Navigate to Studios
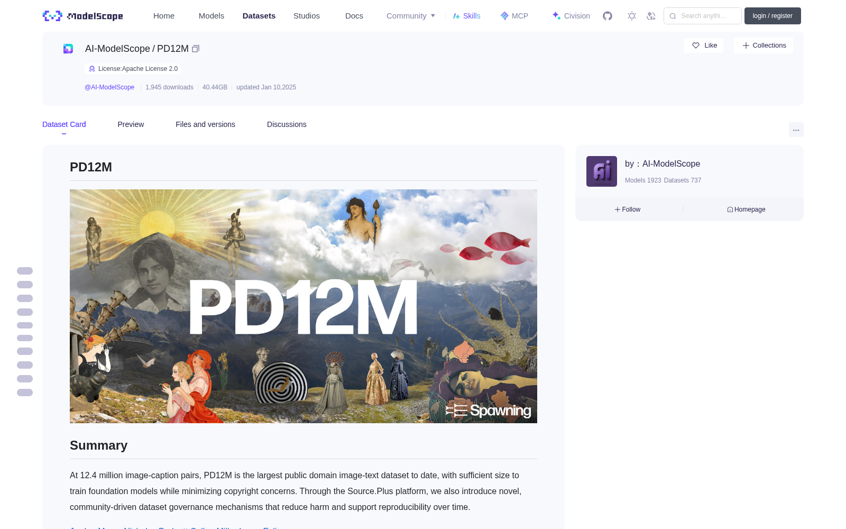846x529 pixels. coord(307,16)
